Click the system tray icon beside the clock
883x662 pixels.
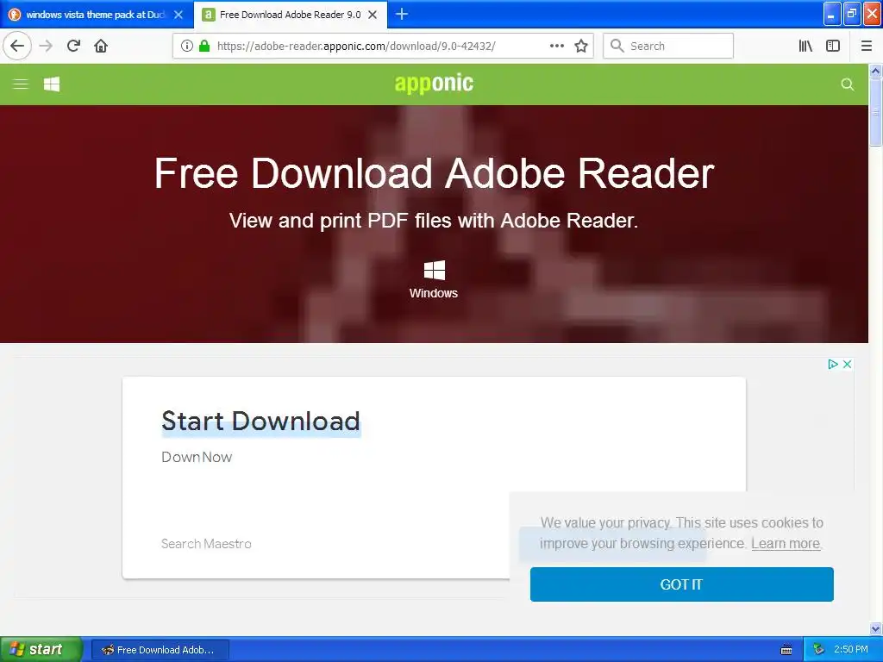(818, 650)
